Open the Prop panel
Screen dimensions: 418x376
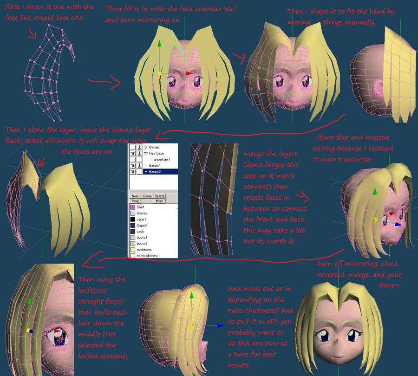pos(135,201)
